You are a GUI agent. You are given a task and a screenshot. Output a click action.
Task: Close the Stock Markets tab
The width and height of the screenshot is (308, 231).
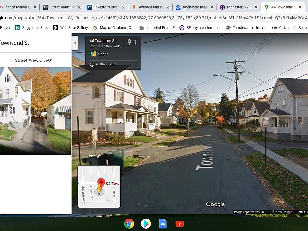(35, 7)
